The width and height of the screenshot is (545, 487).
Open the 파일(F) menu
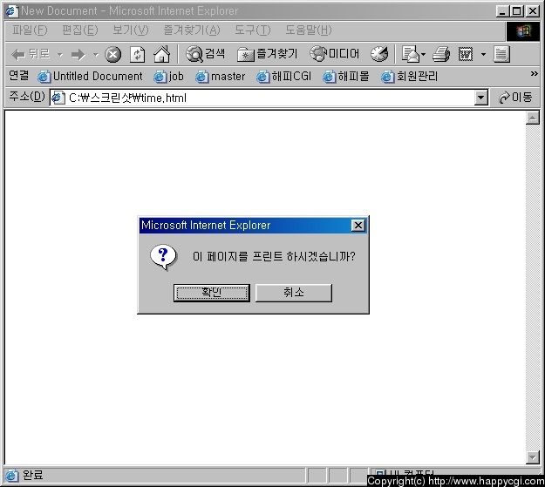point(30,30)
